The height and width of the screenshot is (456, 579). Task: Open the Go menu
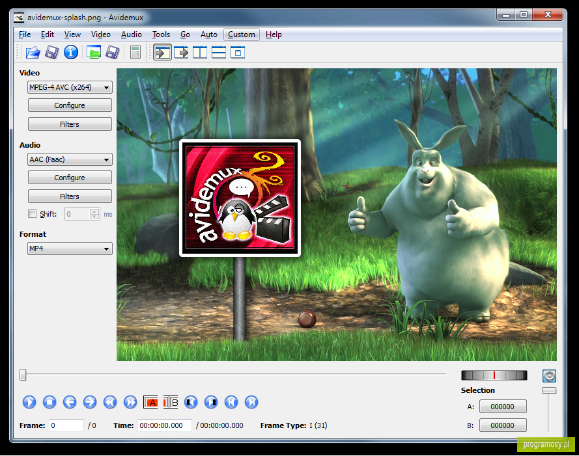click(x=185, y=34)
